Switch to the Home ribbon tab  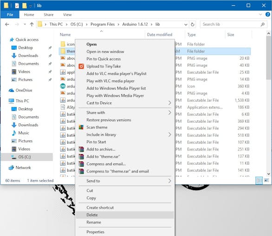pos(29,15)
